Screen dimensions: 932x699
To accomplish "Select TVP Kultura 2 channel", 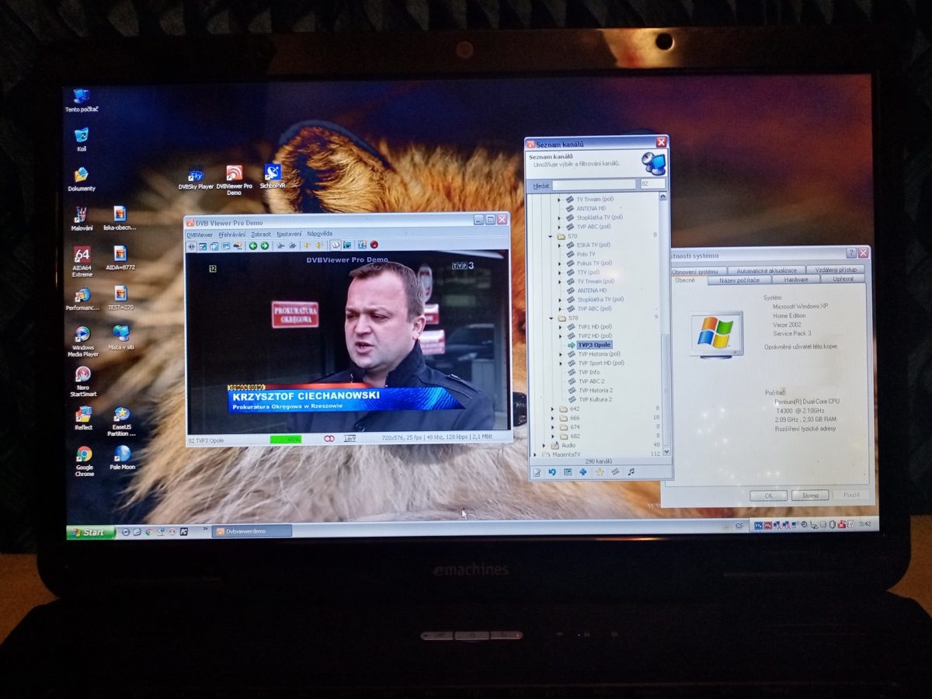I will coord(595,399).
